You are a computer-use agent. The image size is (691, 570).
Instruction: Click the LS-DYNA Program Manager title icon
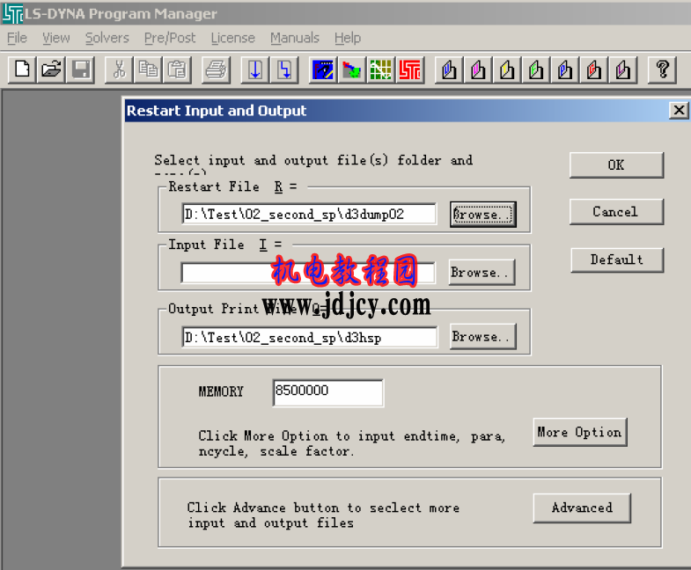pyautogui.click(x=12, y=14)
